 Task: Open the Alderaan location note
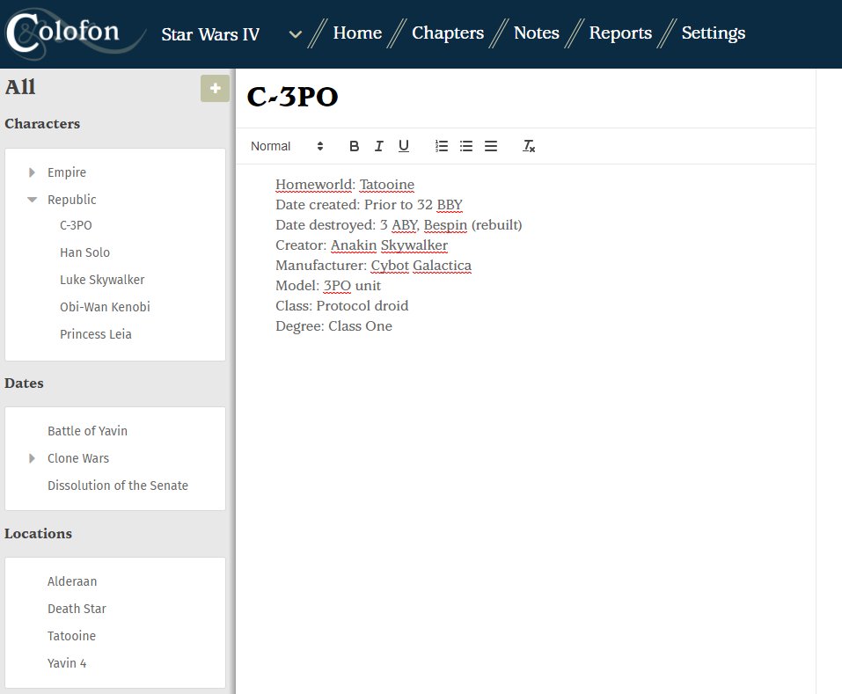coord(72,581)
